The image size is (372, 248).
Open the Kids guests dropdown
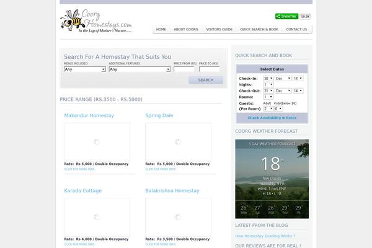tap(278, 108)
